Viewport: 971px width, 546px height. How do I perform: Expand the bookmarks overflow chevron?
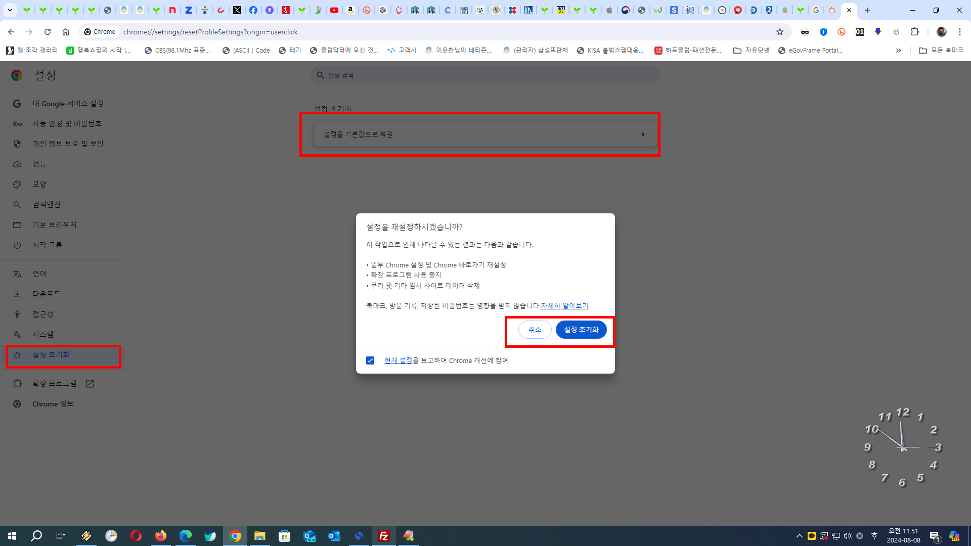(899, 51)
